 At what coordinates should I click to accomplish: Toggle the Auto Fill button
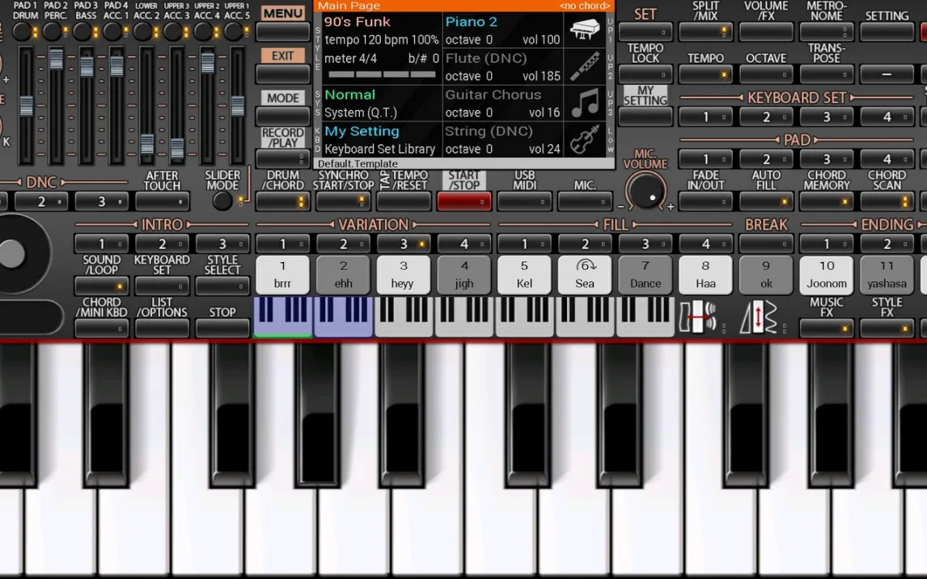click(x=766, y=201)
